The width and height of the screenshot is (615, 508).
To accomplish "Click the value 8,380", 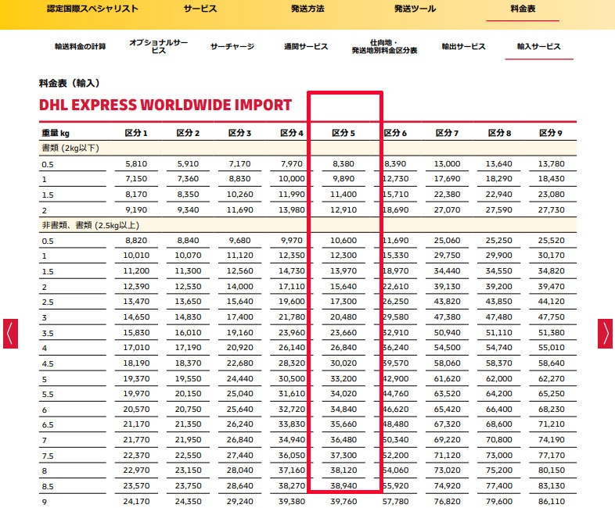I will click(x=343, y=163).
